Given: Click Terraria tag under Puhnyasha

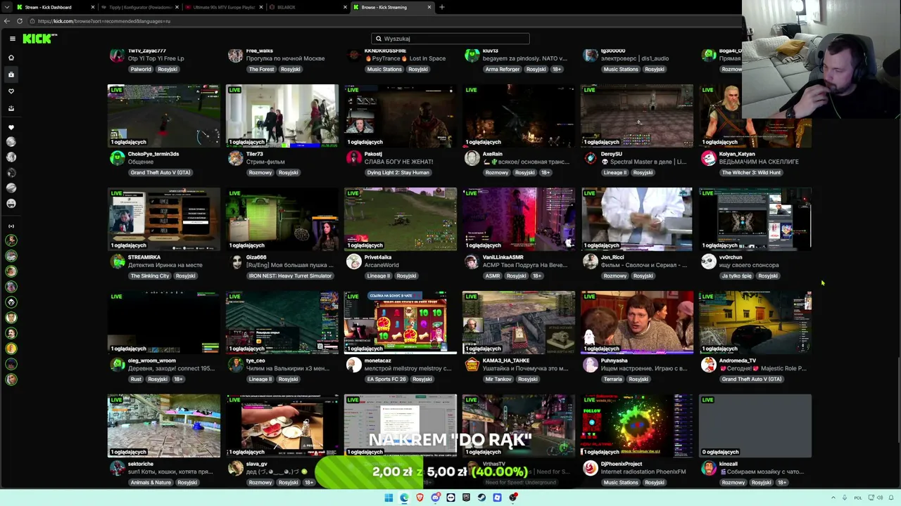Looking at the screenshot, I should coord(613,379).
